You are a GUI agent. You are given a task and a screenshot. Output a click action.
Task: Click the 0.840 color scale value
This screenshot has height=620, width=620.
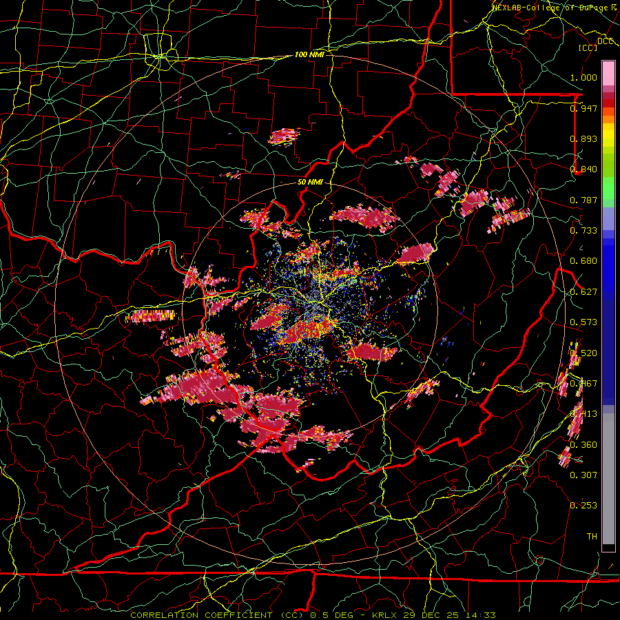[x=583, y=169]
